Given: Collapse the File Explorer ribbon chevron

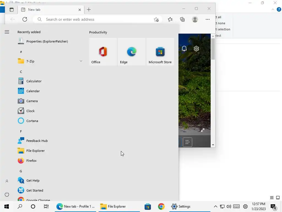Looking at the screenshot, I should click(x=273, y=9).
